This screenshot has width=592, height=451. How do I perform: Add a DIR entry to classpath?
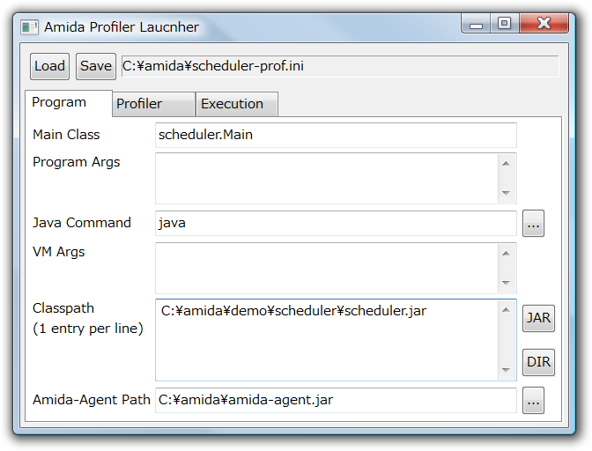coord(538,362)
